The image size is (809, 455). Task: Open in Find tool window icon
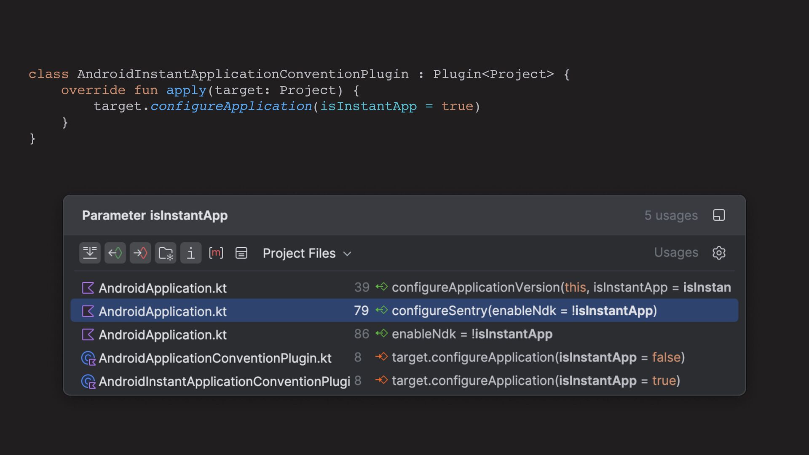click(719, 215)
